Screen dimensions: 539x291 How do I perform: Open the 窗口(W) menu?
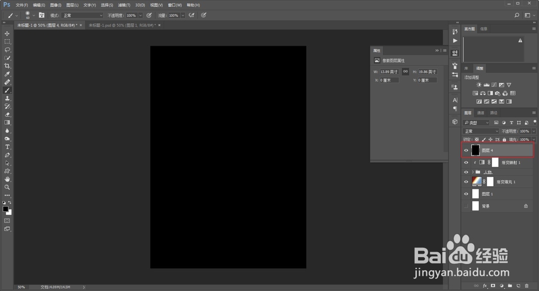175,5
